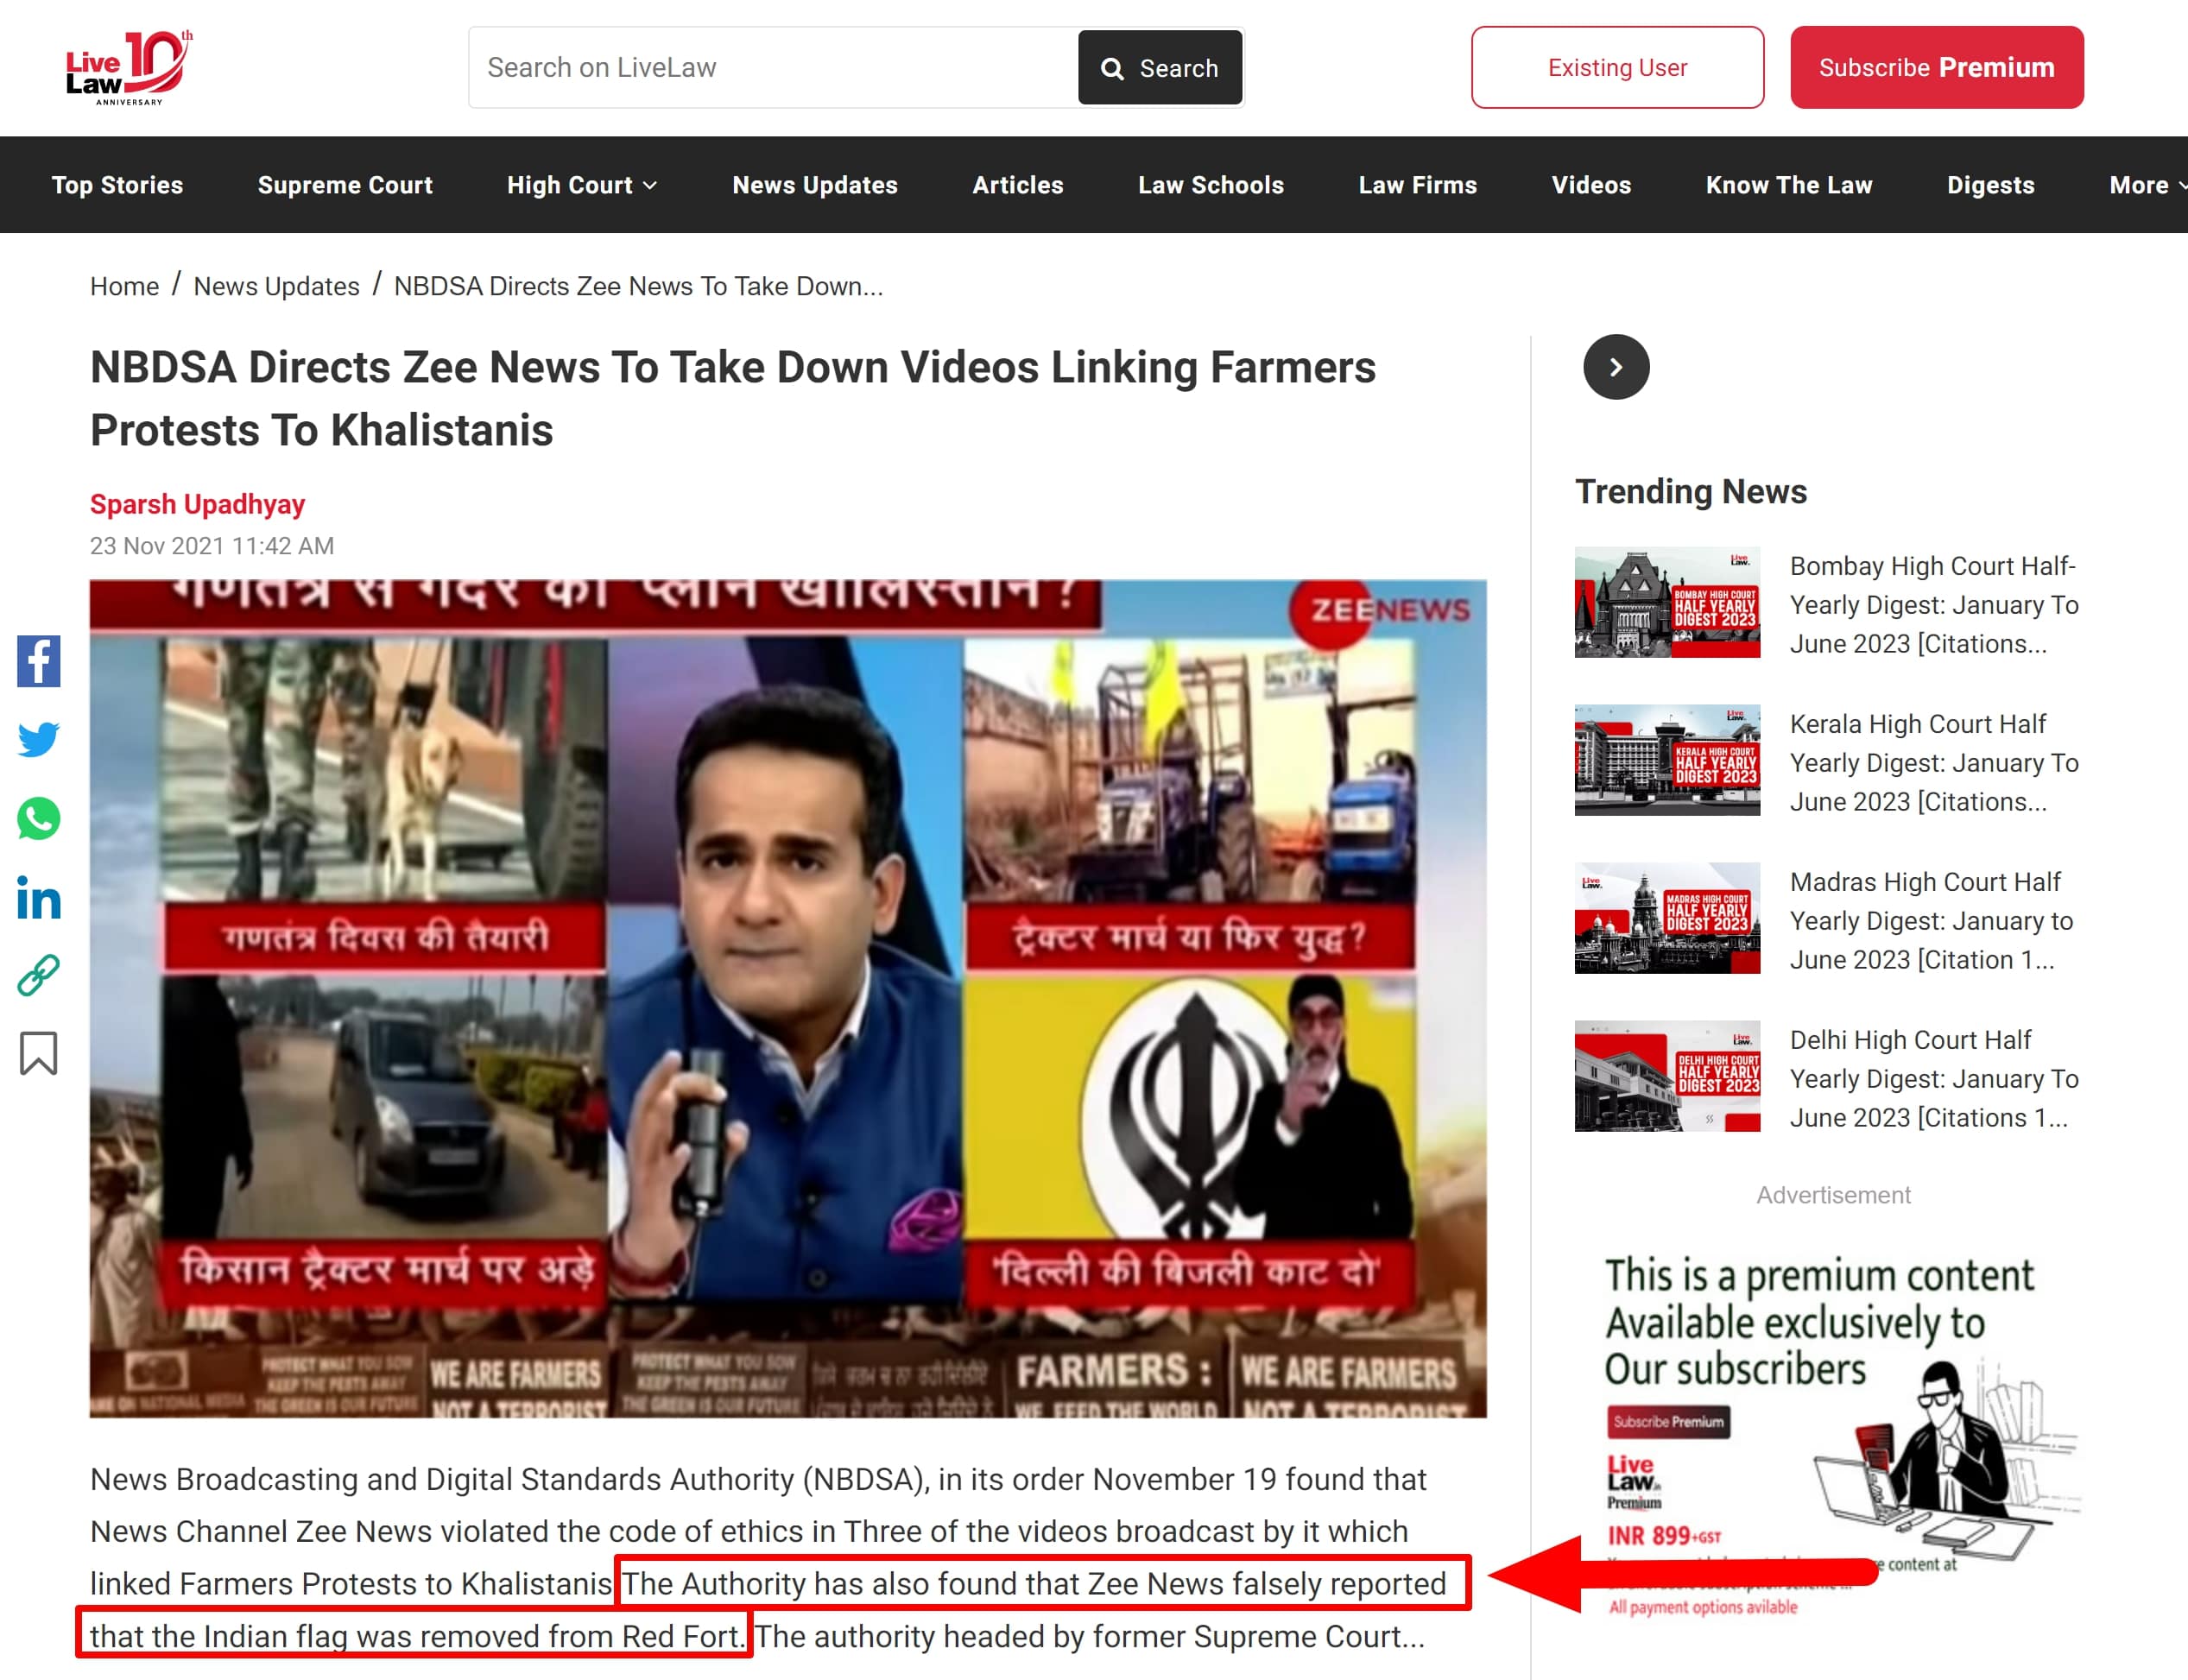
Task: Copy article link icon
Action: point(39,975)
